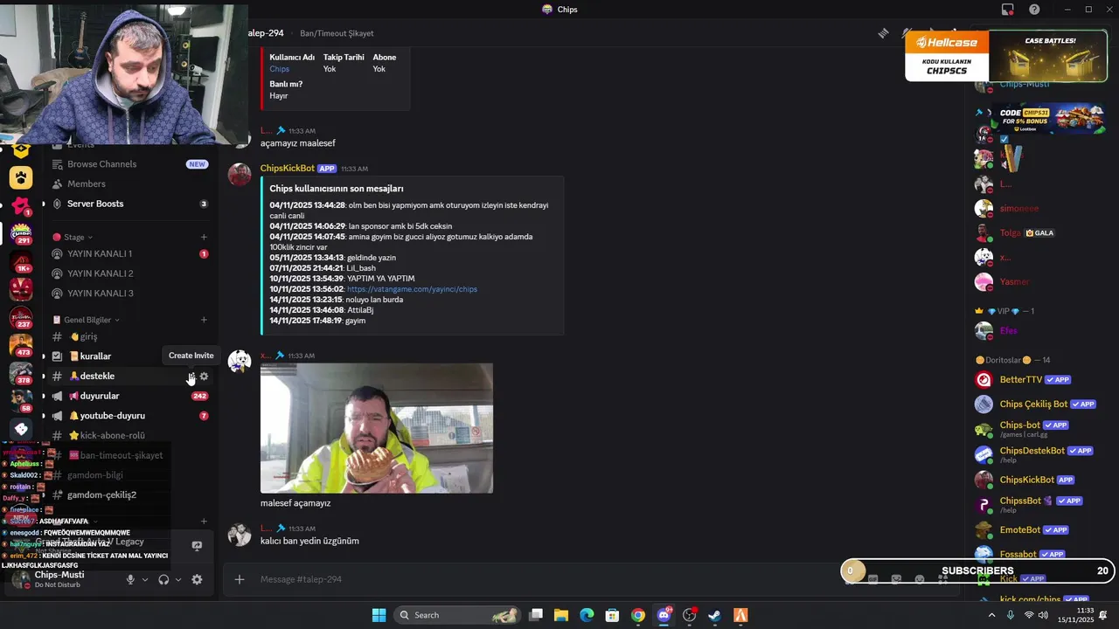Toggle microphone mute
Screen dimensions: 1119x629
[x=130, y=579]
